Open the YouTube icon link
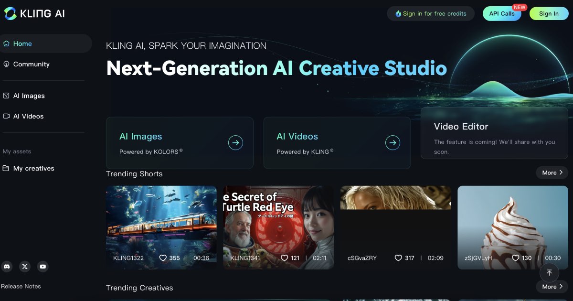This screenshot has height=301, width=573. (43, 267)
